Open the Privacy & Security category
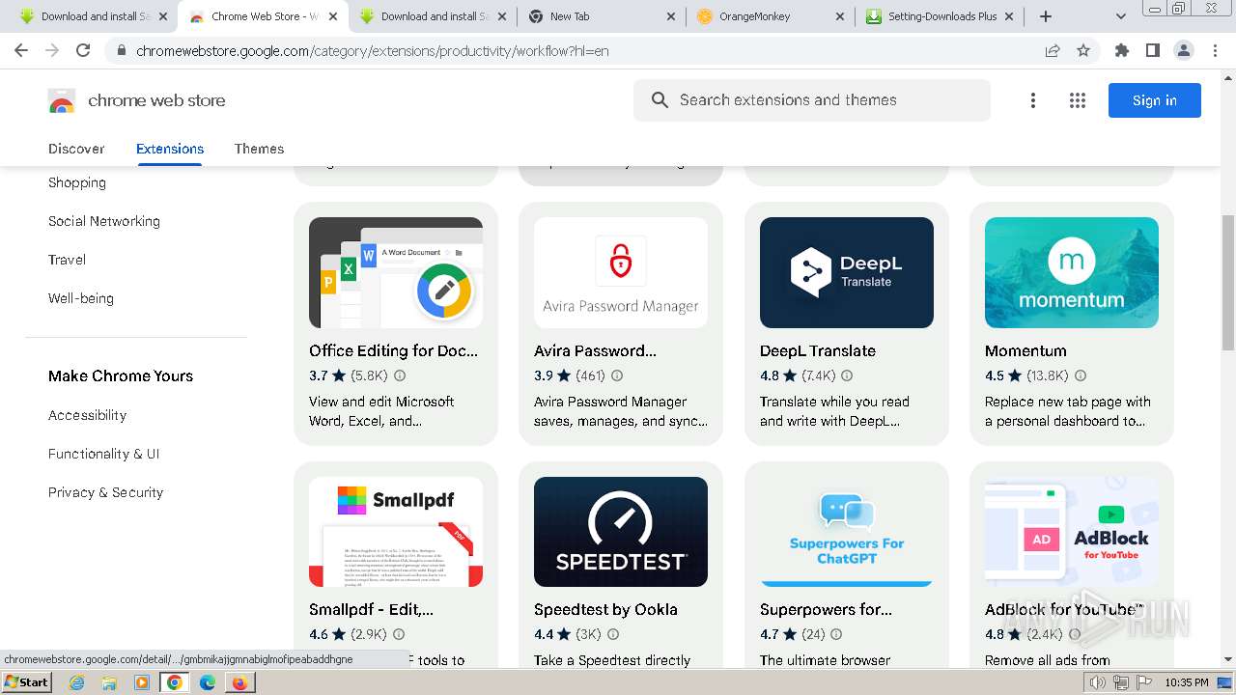1236x695 pixels. tap(105, 492)
